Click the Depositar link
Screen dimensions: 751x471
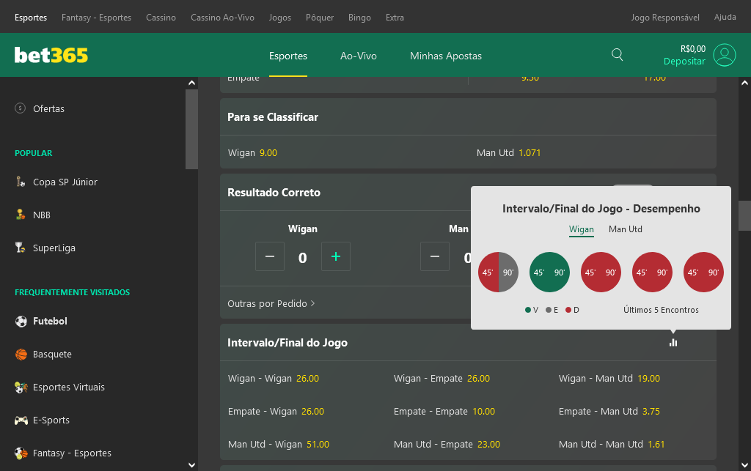coord(684,62)
